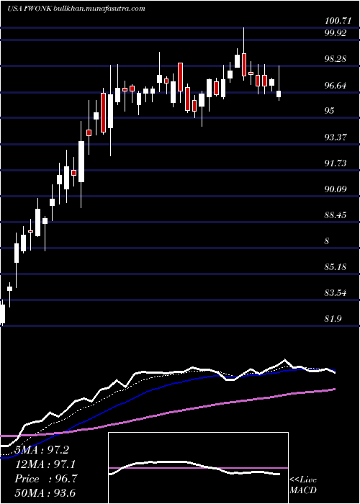This screenshot has width=360, height=504.
Task: Click the tallest candlestick wick reaching 100.71
Action: tap(244, 54)
